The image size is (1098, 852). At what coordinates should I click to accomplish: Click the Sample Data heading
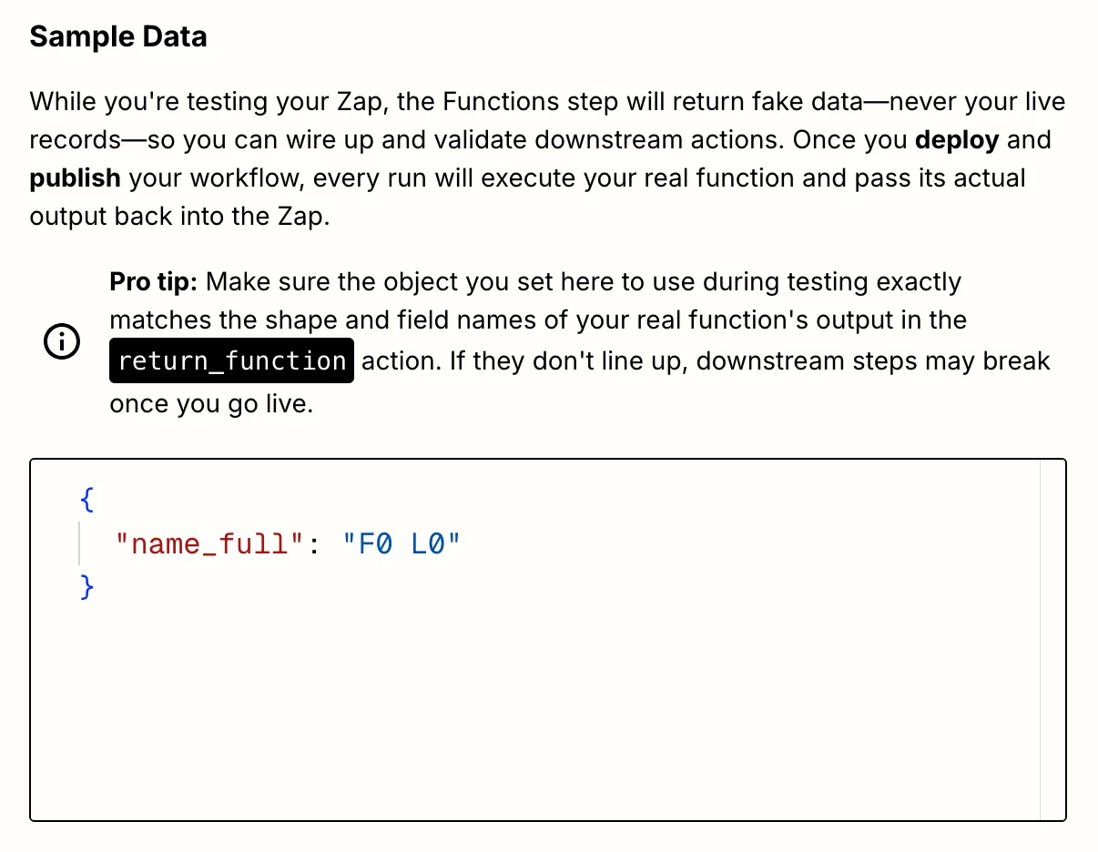tap(118, 36)
